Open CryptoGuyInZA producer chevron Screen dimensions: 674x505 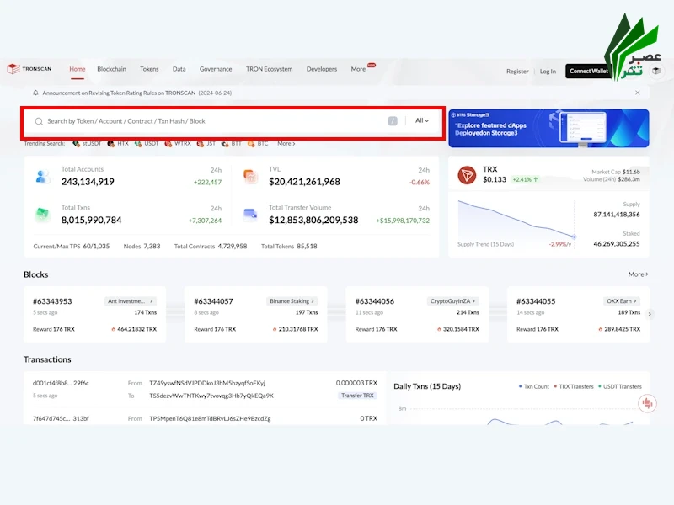click(x=473, y=301)
